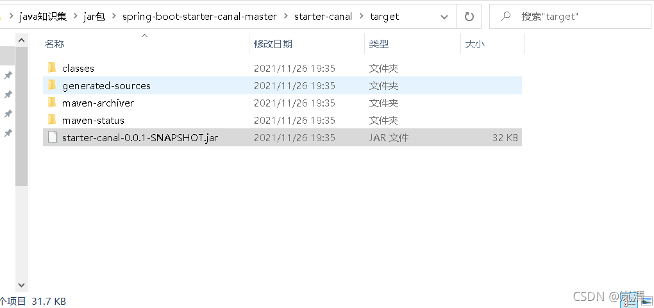Click the first pin icon in the sidebar
Screen dimensions: 654x308
[x=8, y=76]
